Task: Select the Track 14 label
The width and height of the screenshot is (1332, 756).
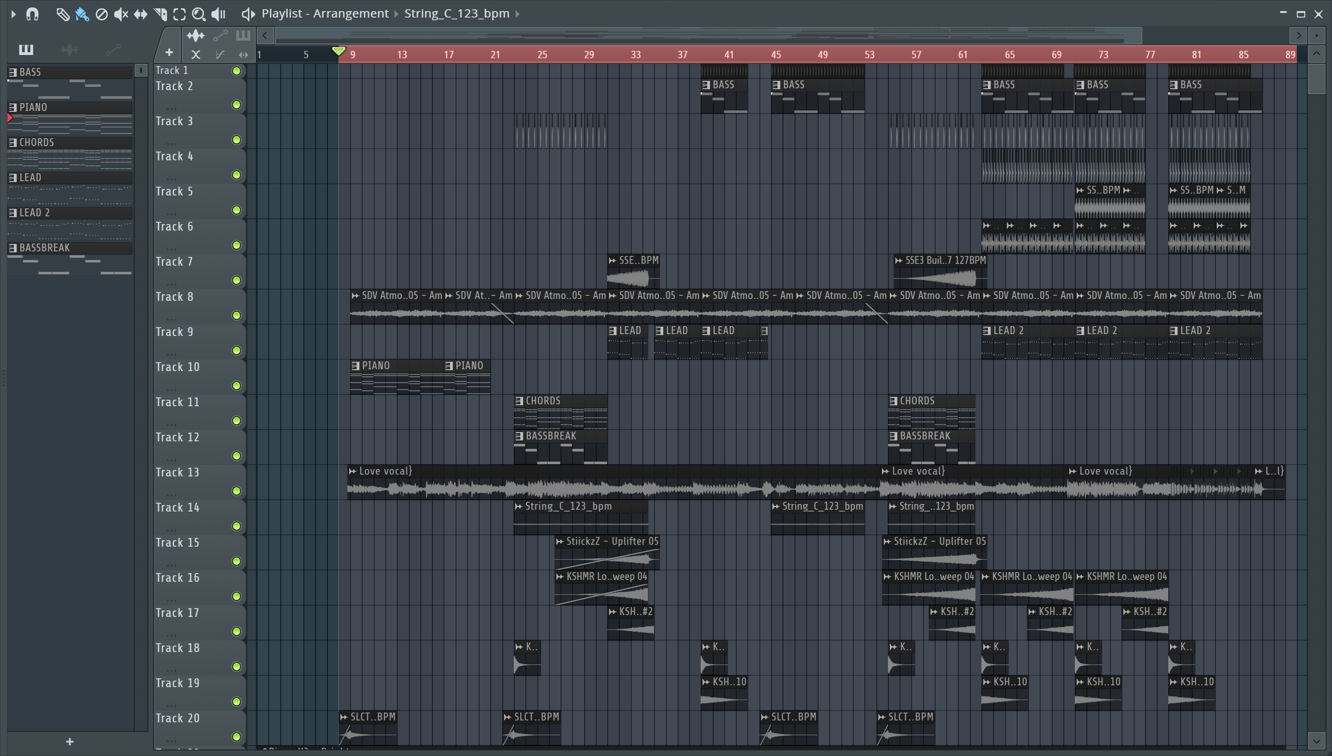Action: pyautogui.click(x=178, y=507)
